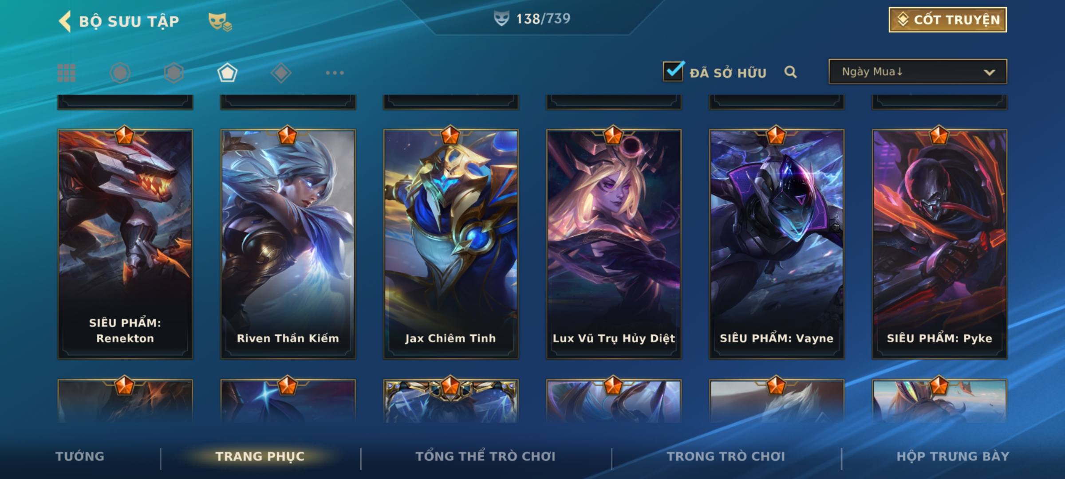The image size is (1065, 479).
Task: Click the Cốt Truyện button
Action: (947, 20)
